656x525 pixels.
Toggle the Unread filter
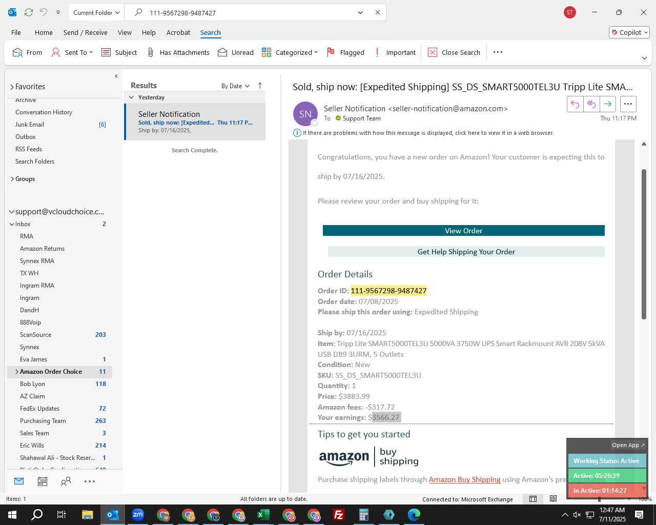point(236,52)
